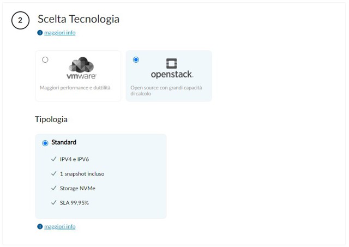Select the Standard tipologia radio button
The height and width of the screenshot is (247, 349).
coord(45,143)
